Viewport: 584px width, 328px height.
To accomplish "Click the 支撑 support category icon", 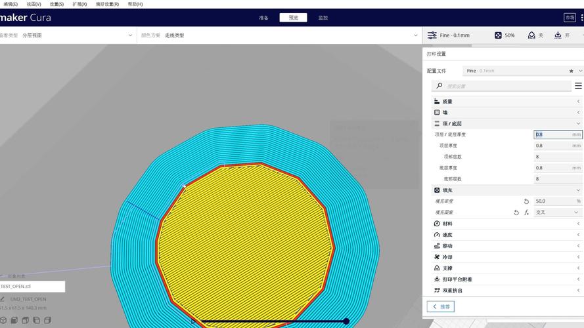I will (437, 268).
